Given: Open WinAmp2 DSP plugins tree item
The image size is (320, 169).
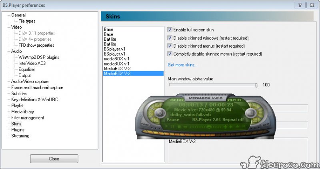Looking at the screenshot, I should [x=38, y=57].
